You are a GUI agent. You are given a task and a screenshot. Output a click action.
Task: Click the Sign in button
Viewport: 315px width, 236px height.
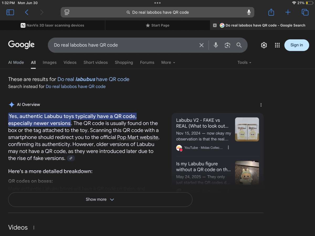(x=297, y=45)
